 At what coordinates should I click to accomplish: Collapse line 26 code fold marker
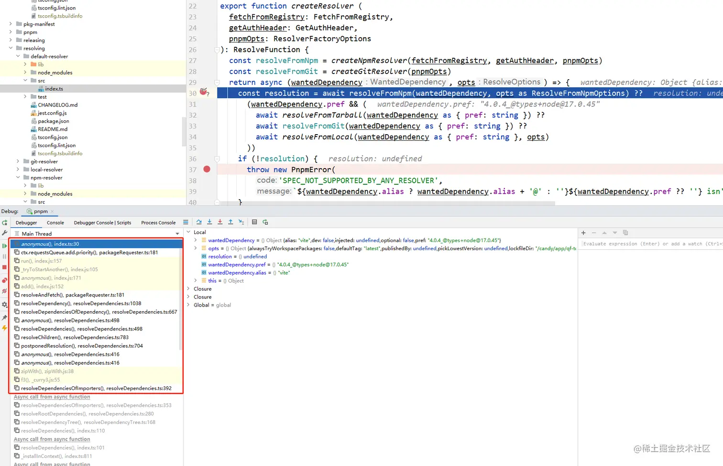pyautogui.click(x=217, y=50)
